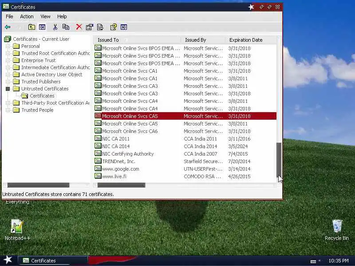Click the certificate icon beside www.google.com
Image resolution: width=355 pixels, height=266 pixels.
click(98, 168)
